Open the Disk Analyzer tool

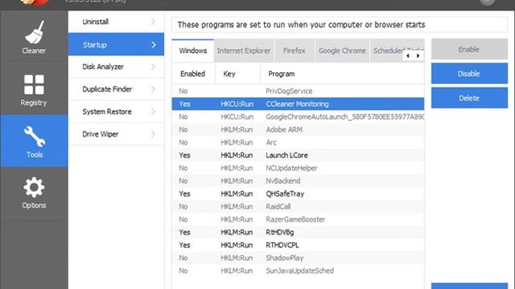[116, 67]
